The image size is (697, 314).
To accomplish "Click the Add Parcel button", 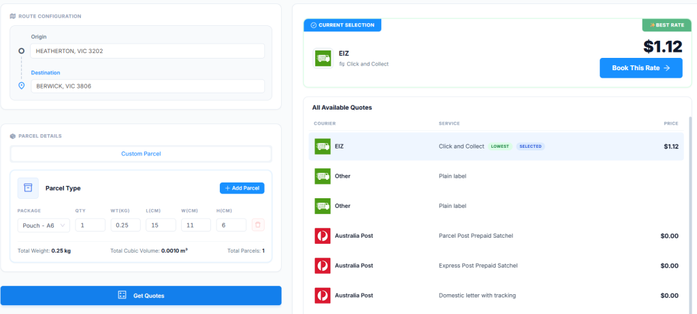I will [242, 188].
